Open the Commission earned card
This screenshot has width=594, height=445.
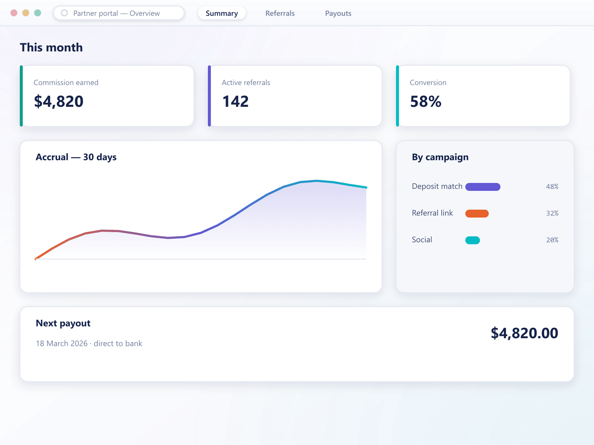point(107,96)
